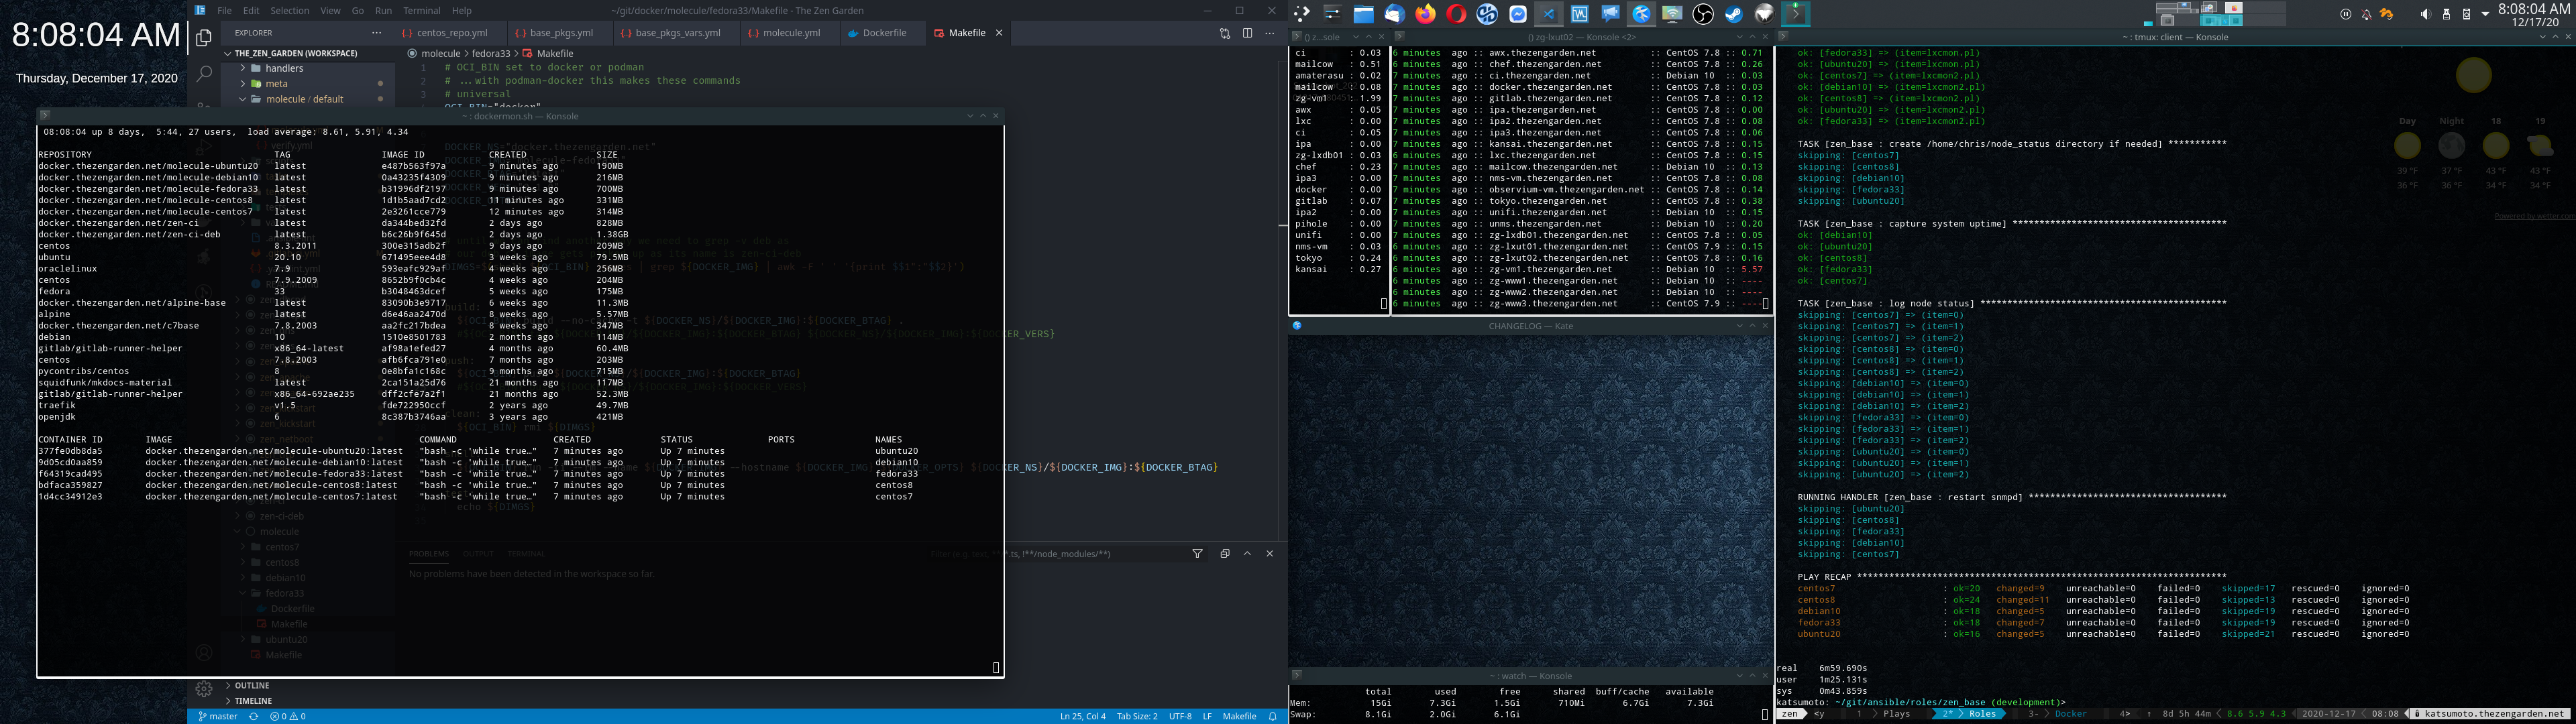The height and width of the screenshot is (724, 2576).
Task: Click the master branch indicator in status bar
Action: coord(218,716)
